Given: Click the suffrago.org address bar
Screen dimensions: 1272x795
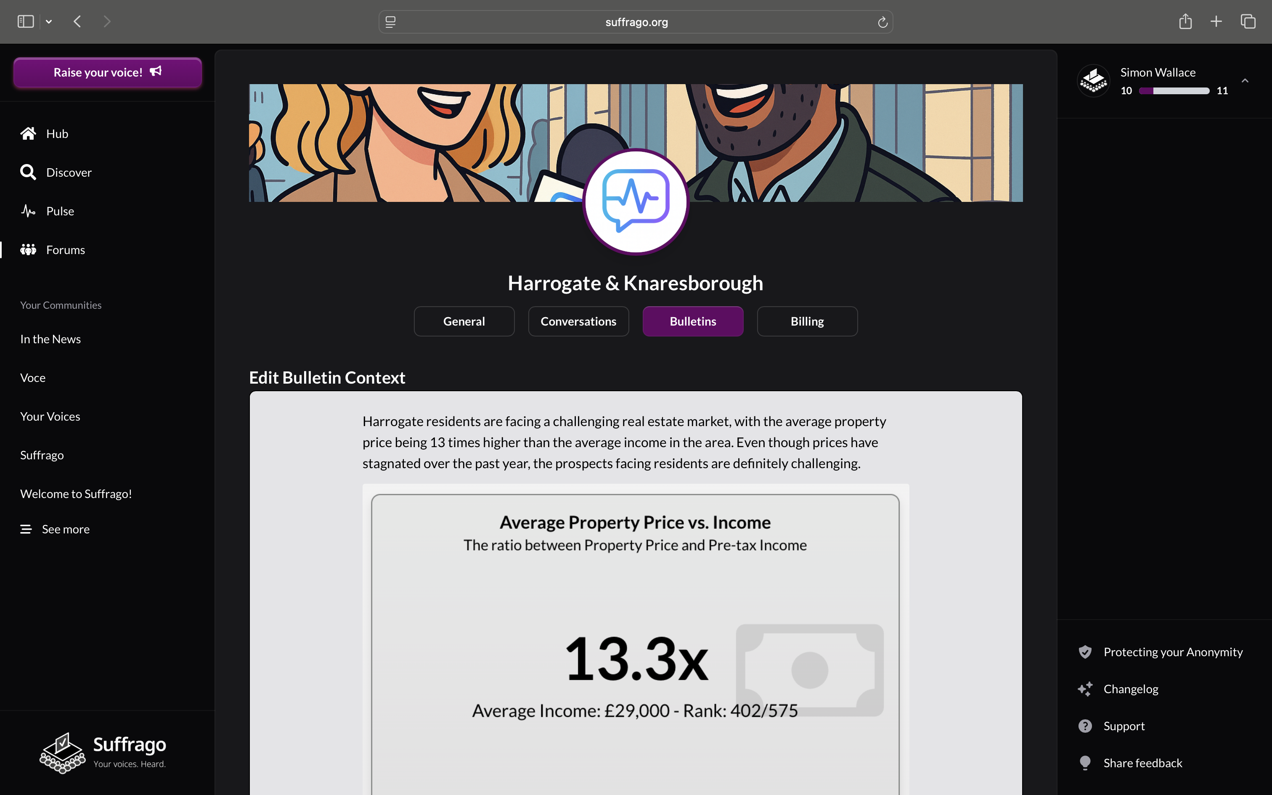Looking at the screenshot, I should pos(636,22).
